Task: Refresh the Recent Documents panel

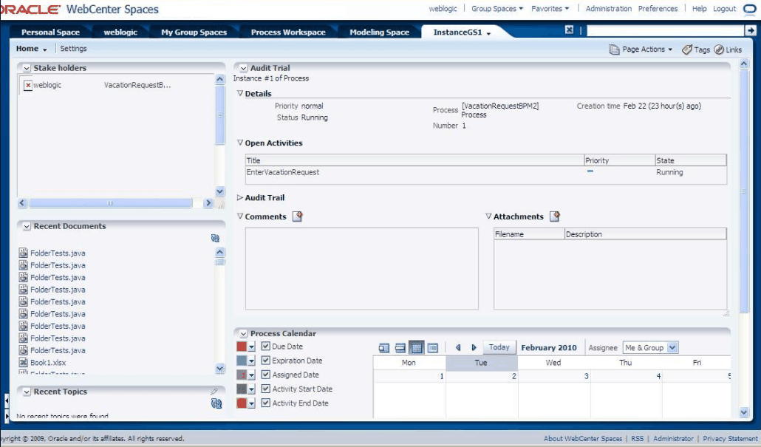Action: pos(216,238)
